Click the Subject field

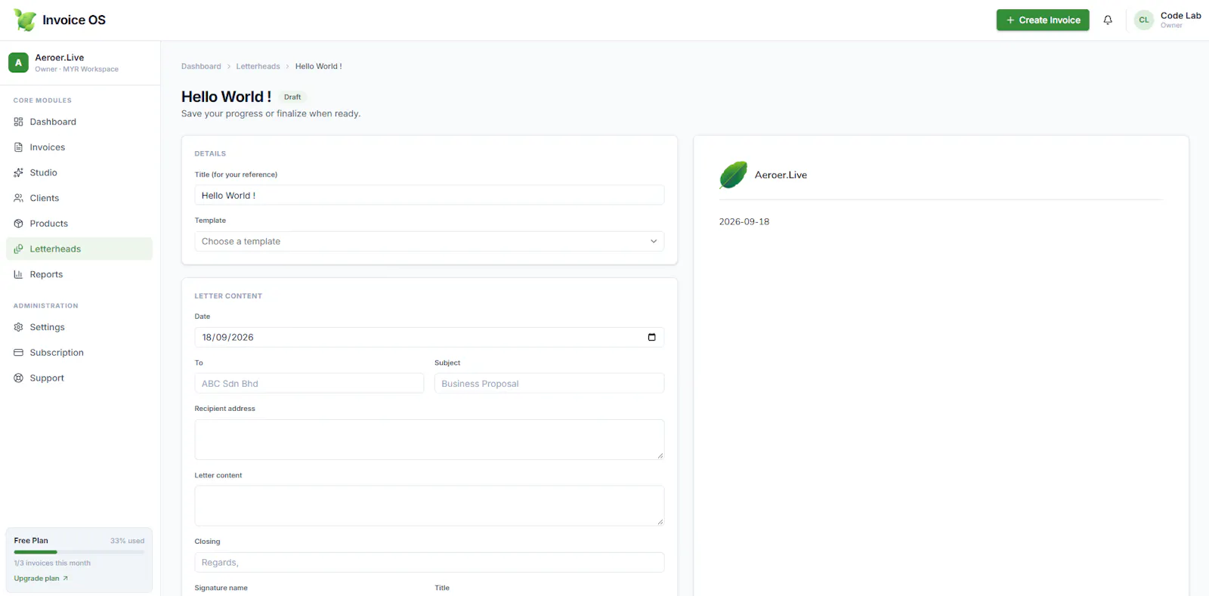(549, 384)
